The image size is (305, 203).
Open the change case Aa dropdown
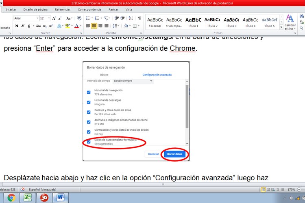69,18
